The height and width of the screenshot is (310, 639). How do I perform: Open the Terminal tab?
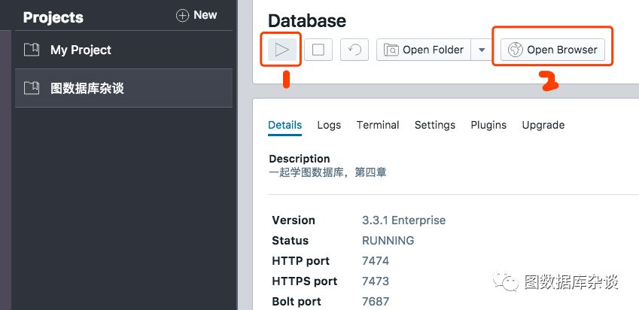pos(378,125)
